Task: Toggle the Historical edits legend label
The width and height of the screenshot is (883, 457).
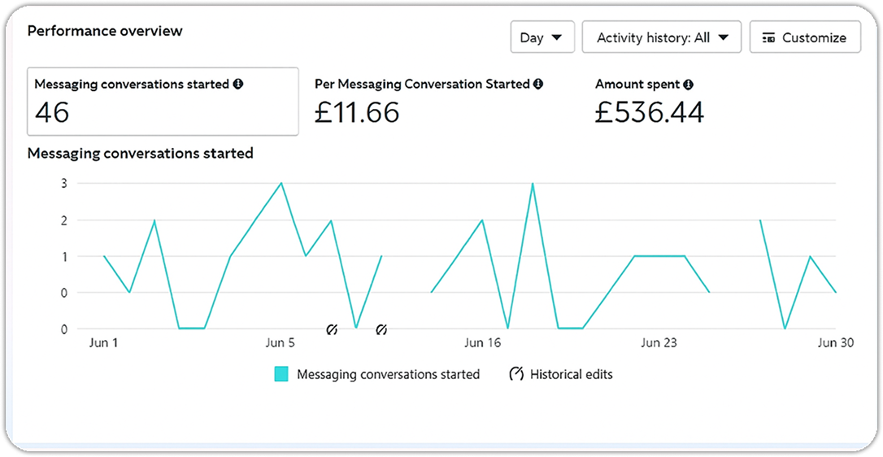Action: [x=571, y=374]
